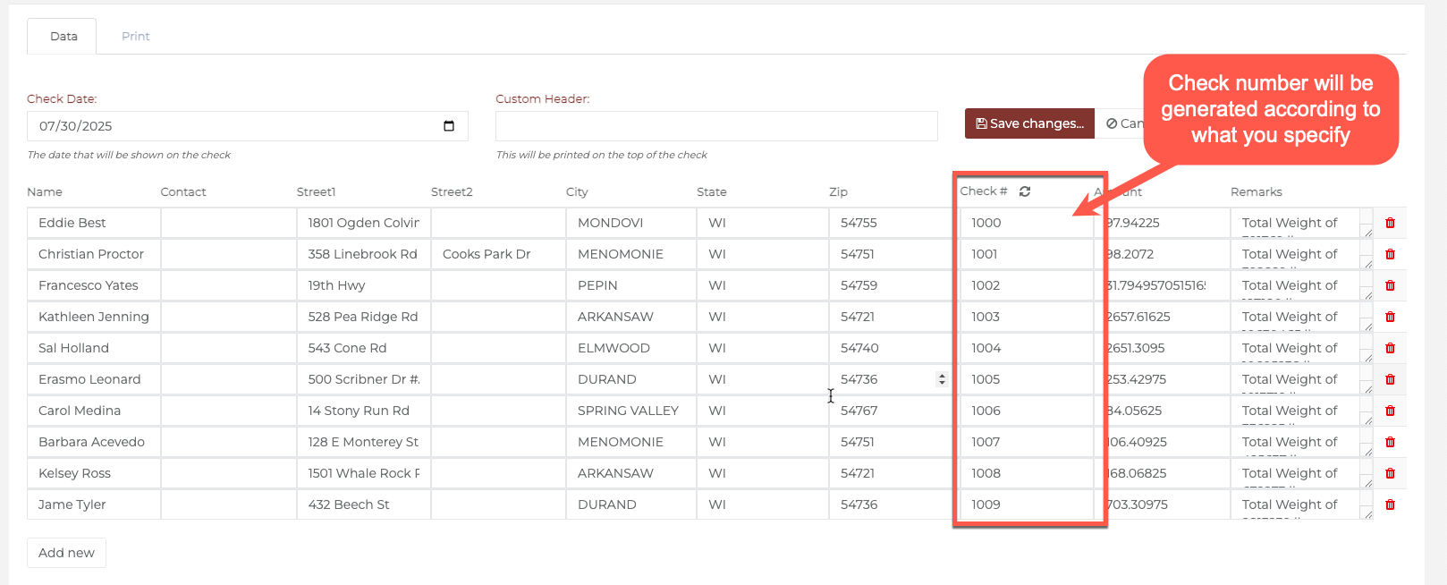Click the state field WI for Kelsey Ross
The height and width of the screenshot is (585, 1447).
762,473
